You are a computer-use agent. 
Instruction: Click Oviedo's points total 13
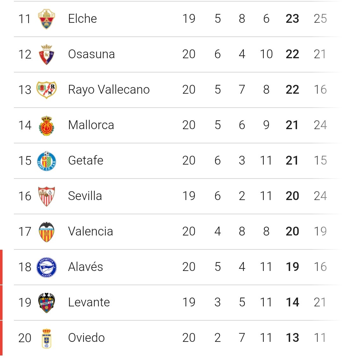(292, 338)
